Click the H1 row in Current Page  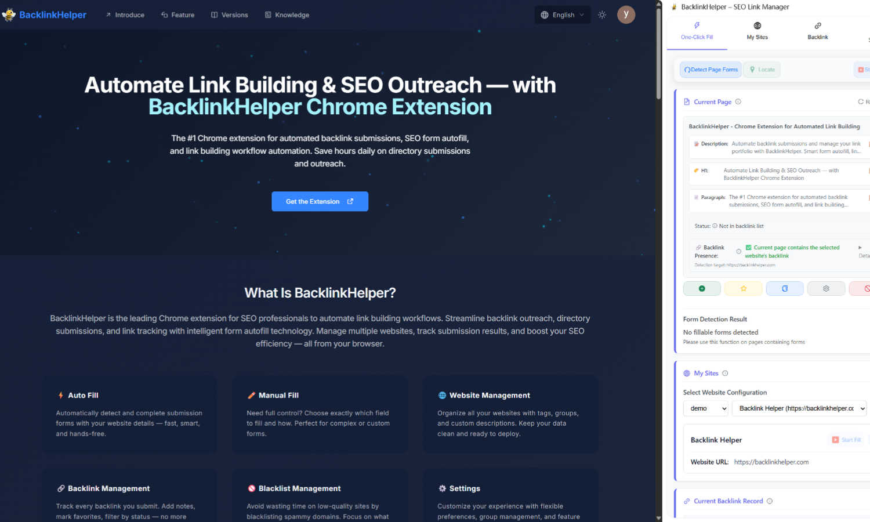(779, 174)
